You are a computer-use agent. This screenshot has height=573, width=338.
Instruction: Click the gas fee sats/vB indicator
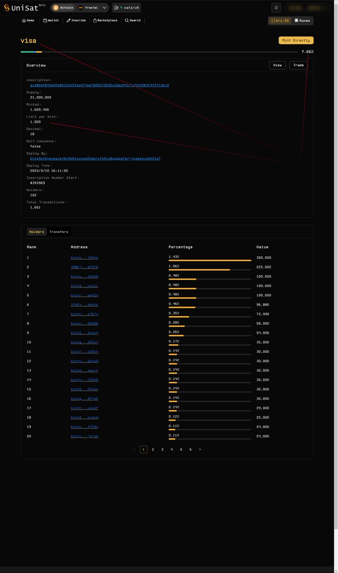tap(126, 8)
